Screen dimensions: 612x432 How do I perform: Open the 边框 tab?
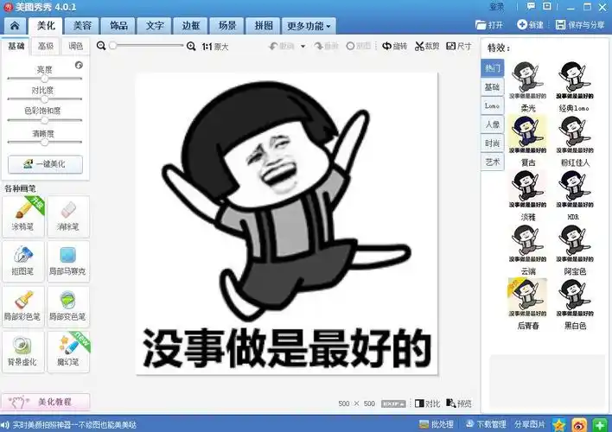pos(191,26)
